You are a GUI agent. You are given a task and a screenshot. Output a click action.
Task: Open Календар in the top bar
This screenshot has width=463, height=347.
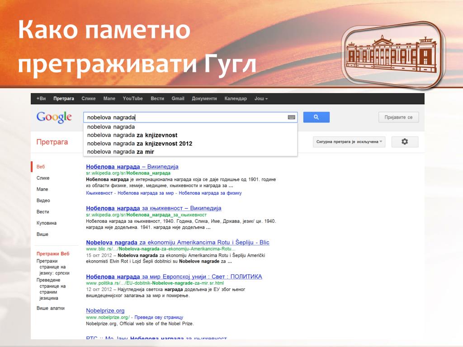point(235,98)
